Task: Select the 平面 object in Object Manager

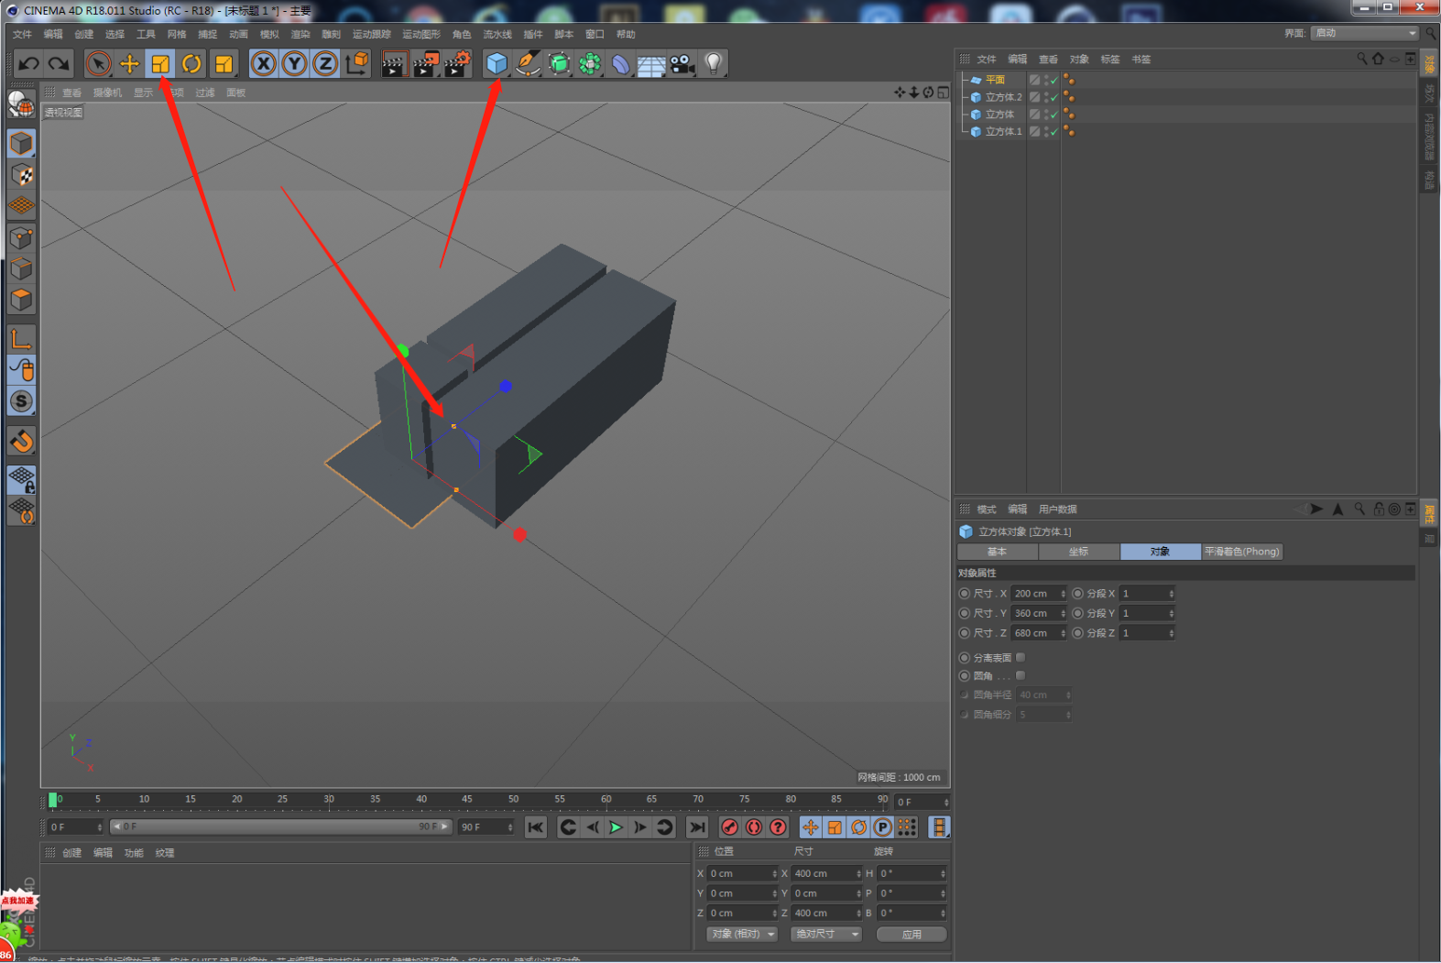Action: 995,80
